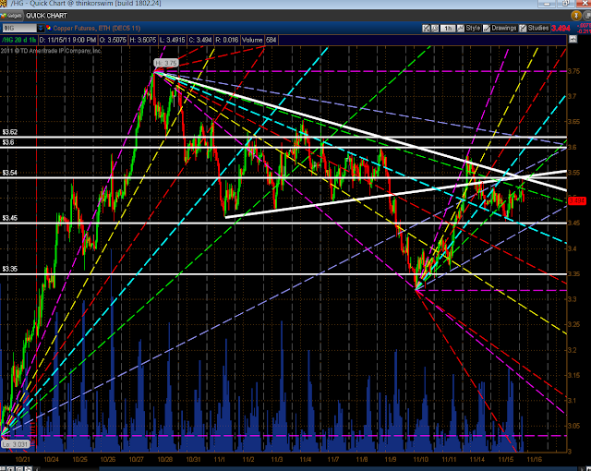Image resolution: width=591 pixels, height=471 pixels.
Task: Minimize the Quick Chart window
Action: (547, 4)
